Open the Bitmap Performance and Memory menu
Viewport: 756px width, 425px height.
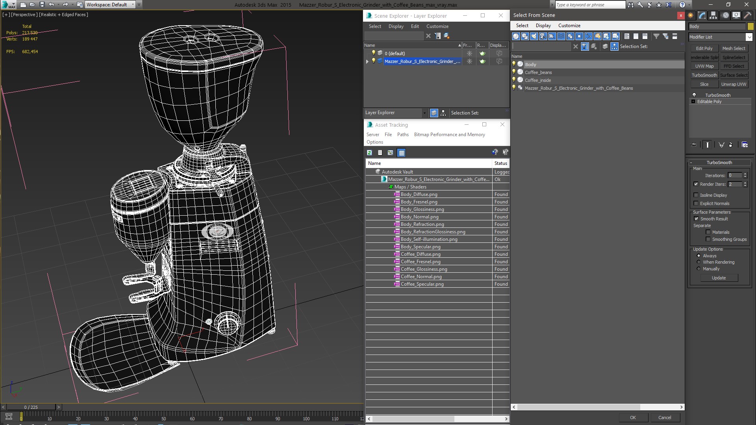click(x=449, y=135)
